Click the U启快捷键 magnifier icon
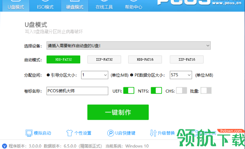Screen dimensions: 245x149 pos(111,133)
